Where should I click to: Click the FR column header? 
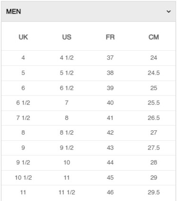tap(110, 37)
